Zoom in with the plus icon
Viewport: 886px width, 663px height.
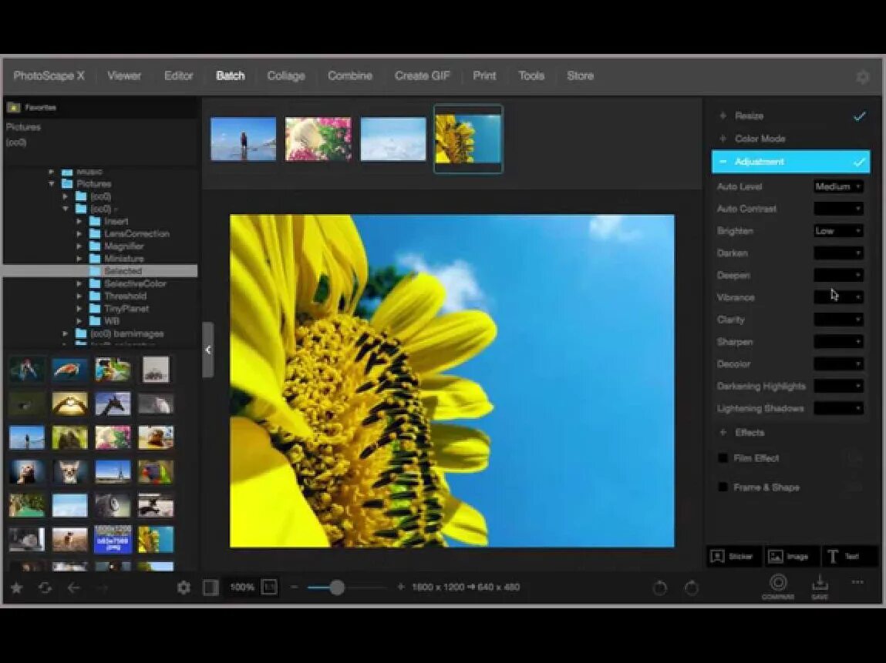401,587
